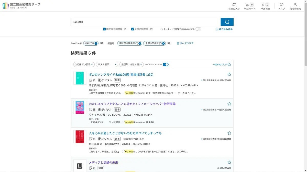Open the 100件ずつ表示 dropdown
The width and height of the screenshot is (307, 172).
[84, 64]
